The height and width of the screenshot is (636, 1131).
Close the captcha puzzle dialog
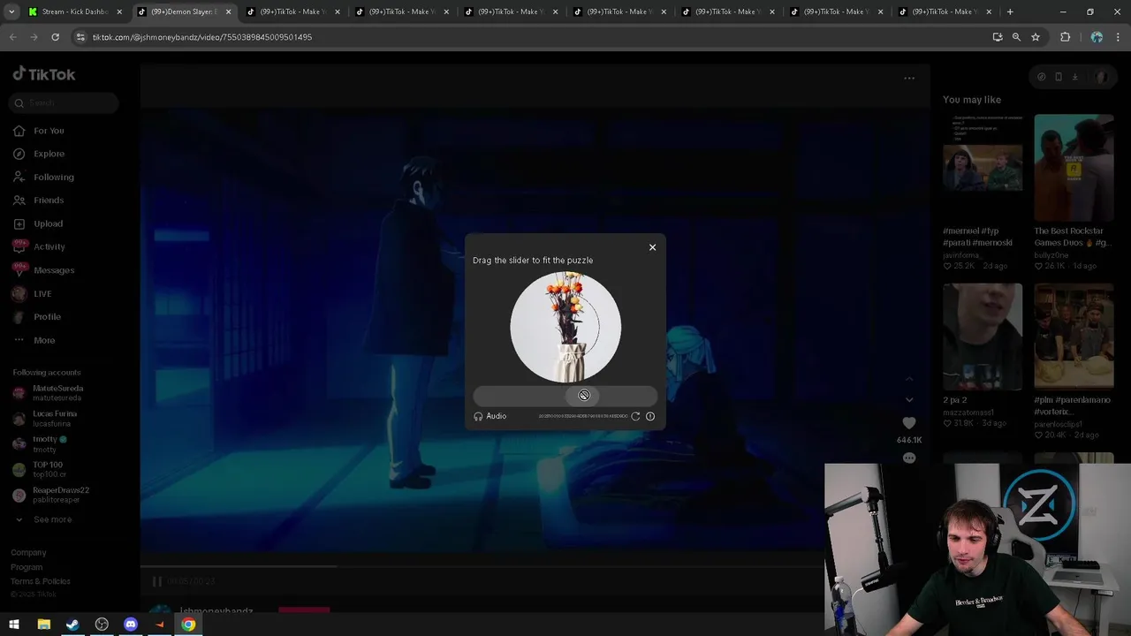(x=652, y=247)
